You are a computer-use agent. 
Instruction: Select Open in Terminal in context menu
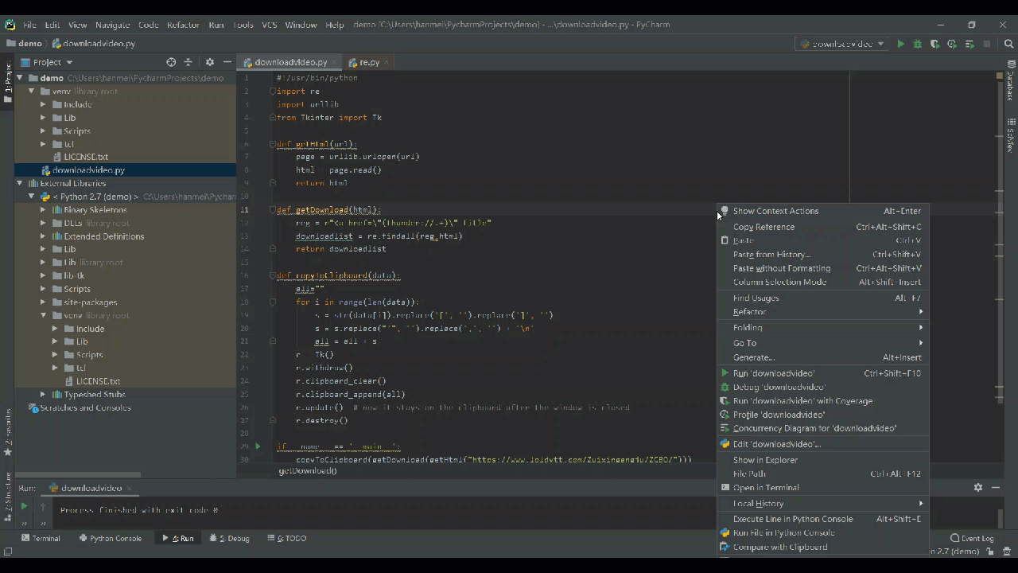point(823,488)
